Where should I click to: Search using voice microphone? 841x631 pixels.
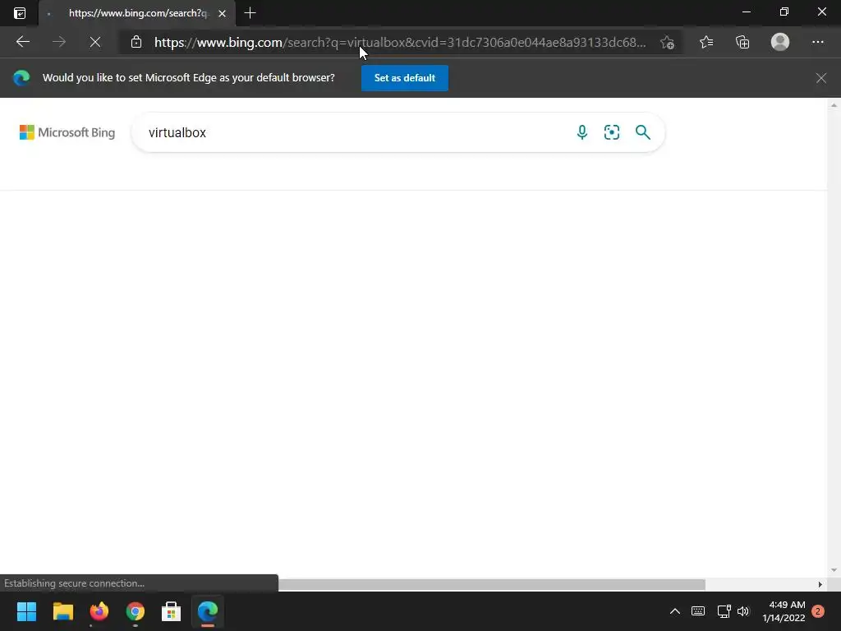(582, 132)
